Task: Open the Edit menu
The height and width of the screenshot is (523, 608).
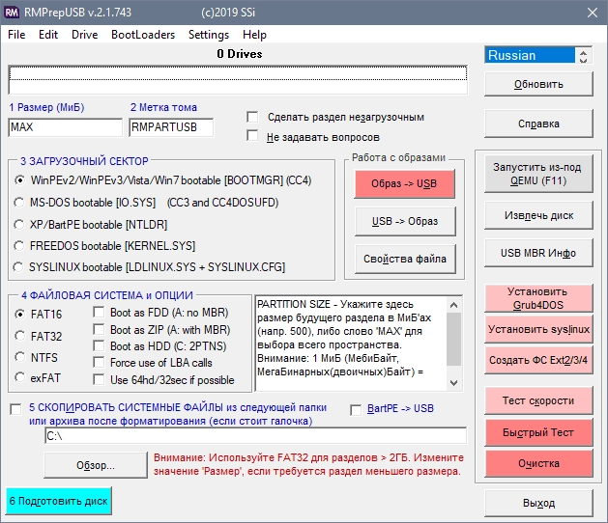Action: [48, 35]
